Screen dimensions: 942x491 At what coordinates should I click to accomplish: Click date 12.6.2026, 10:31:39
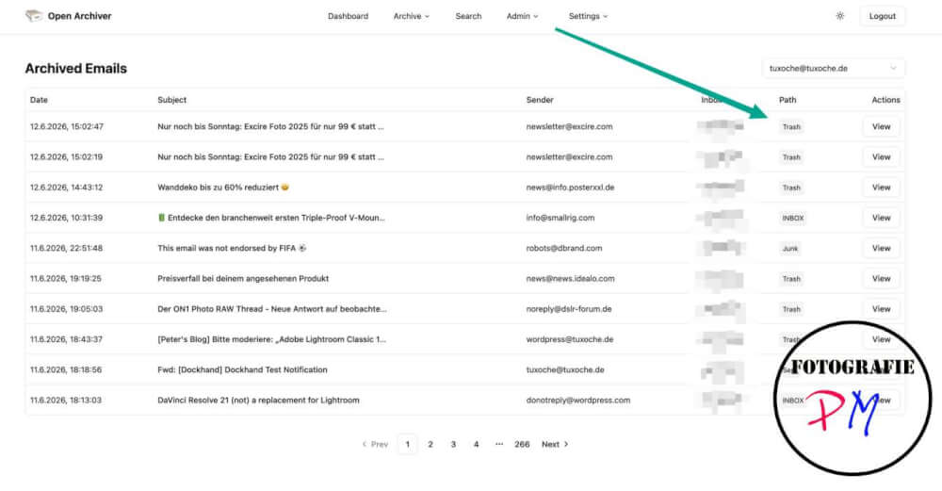(66, 218)
